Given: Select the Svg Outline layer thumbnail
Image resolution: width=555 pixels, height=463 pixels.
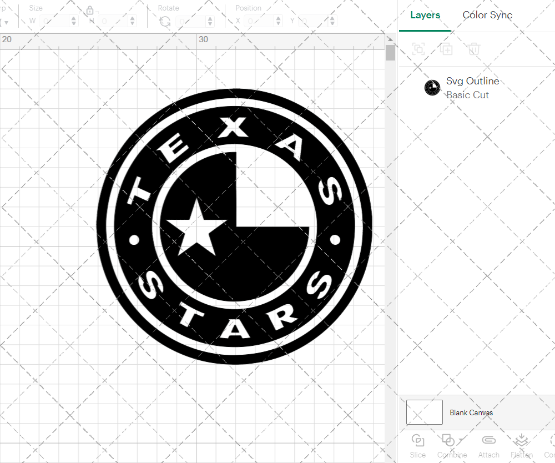Looking at the screenshot, I should 432,87.
